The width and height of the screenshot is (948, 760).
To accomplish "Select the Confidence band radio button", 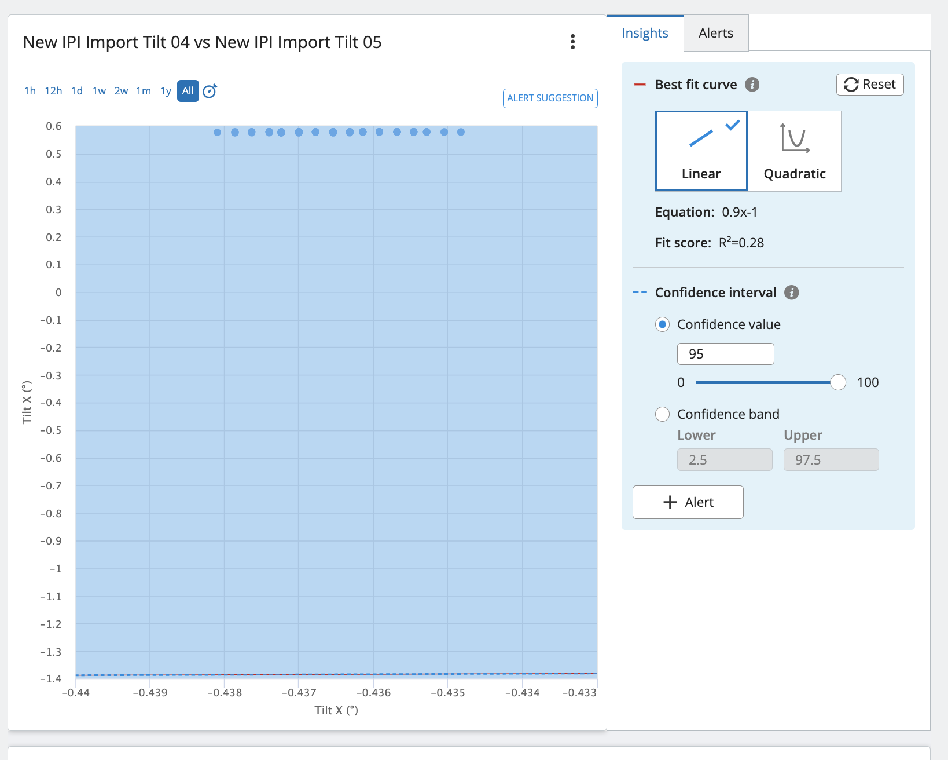I will coord(662,414).
